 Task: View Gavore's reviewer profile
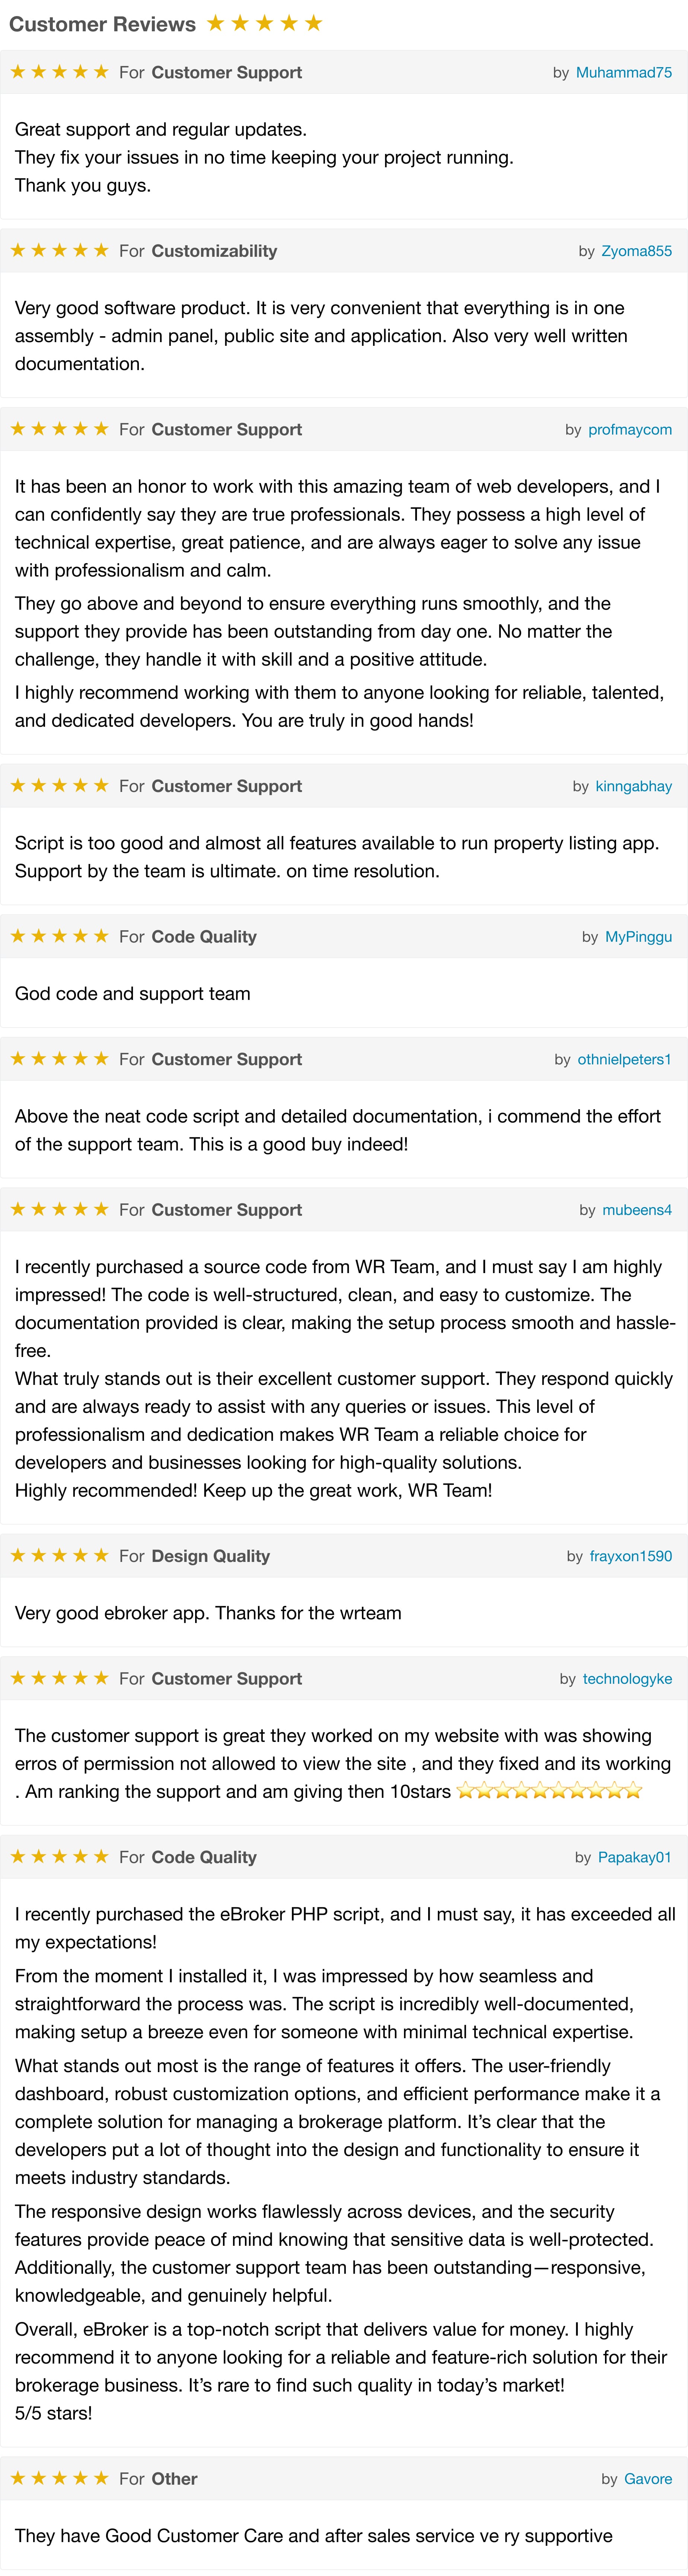point(648,2479)
